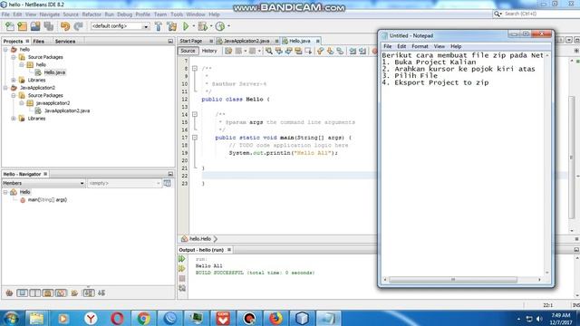Click the New Project toolbar icon
Screen dimensions: 580x326
(22, 26)
